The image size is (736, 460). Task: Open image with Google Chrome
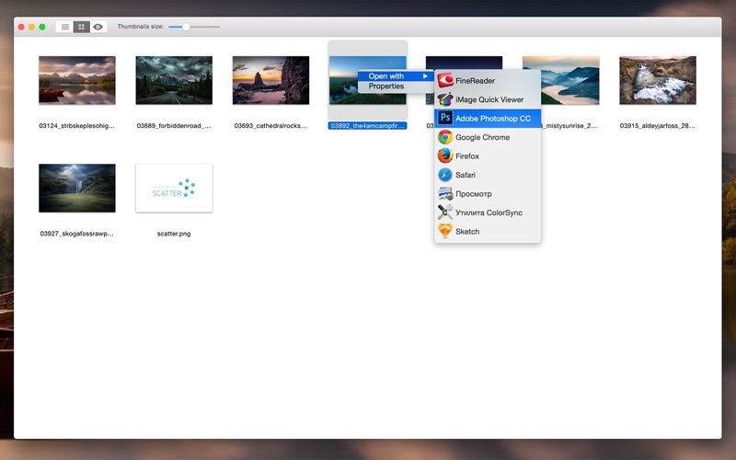pyautogui.click(x=488, y=137)
